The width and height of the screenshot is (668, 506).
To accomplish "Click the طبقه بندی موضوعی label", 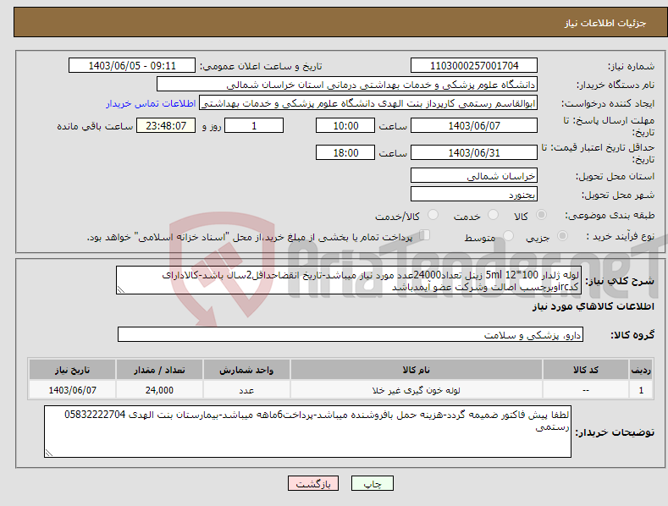I will pos(610,215).
